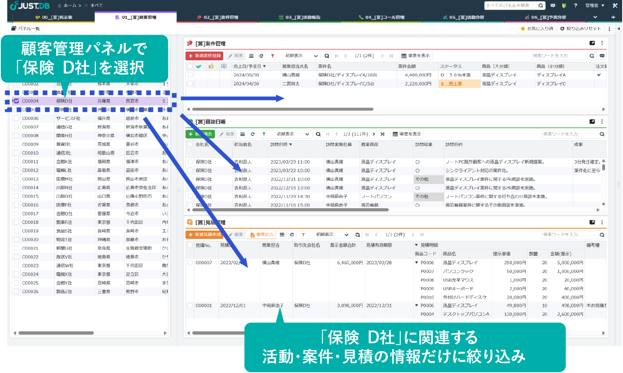Click search icon beside 商談日報 search field
The width and height of the screenshot is (623, 373).
click(602, 134)
